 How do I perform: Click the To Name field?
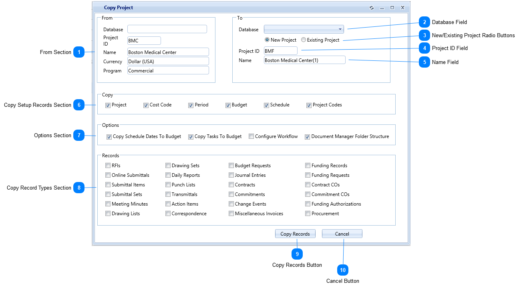305,60
